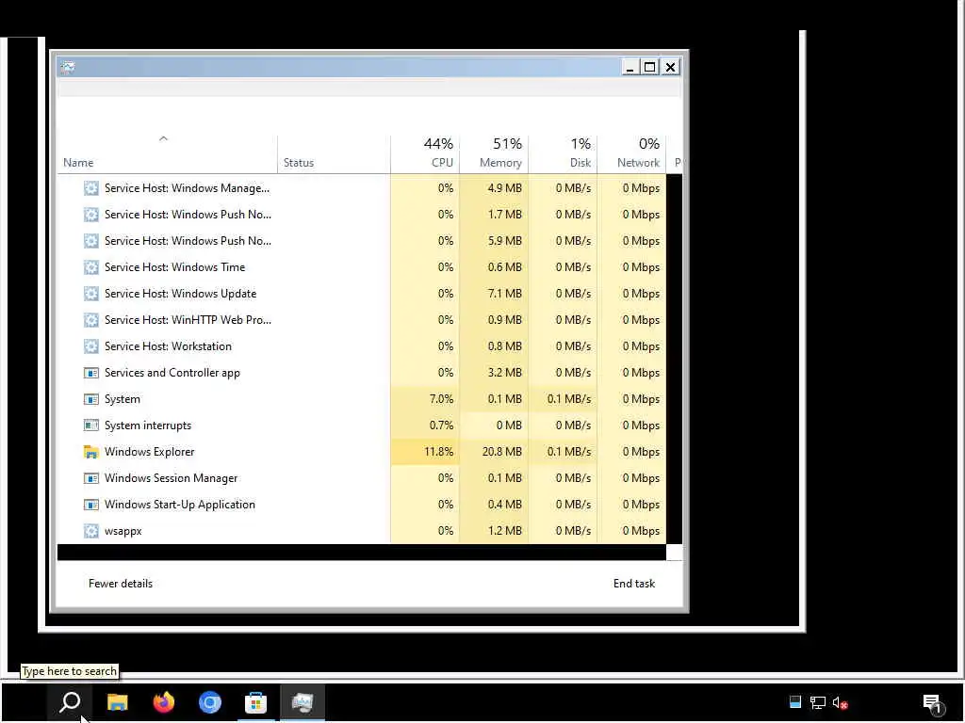This screenshot has height=723, width=965.
Task: Select Service Host: Windows Time row
Action: [x=362, y=267]
